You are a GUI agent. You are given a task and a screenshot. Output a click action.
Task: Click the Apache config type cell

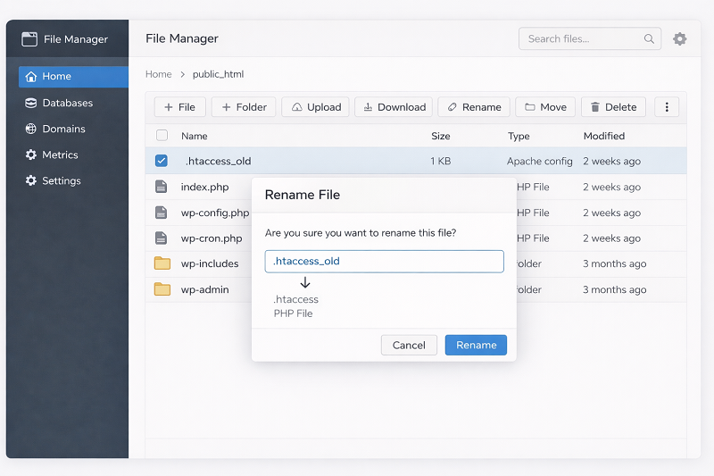click(540, 162)
